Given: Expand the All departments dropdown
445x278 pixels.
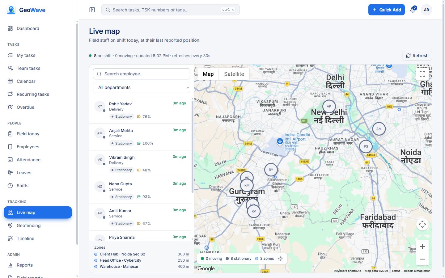Looking at the screenshot, I should click(x=142, y=87).
